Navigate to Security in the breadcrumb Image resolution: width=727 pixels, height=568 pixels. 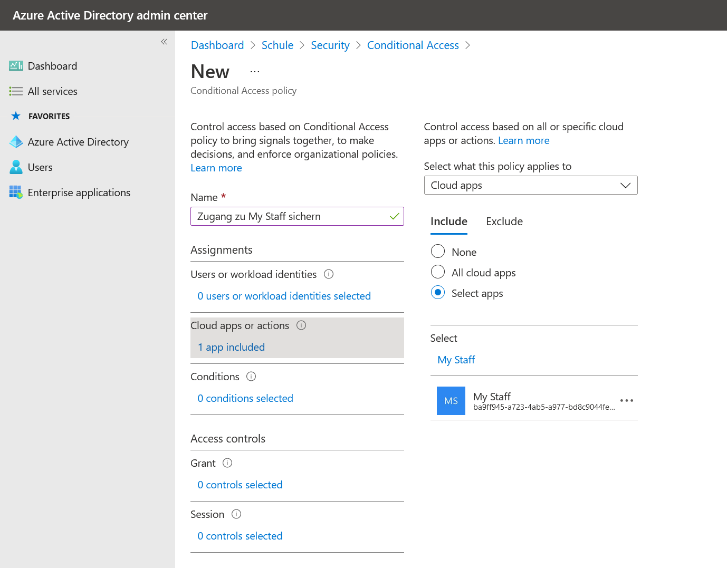tap(330, 45)
